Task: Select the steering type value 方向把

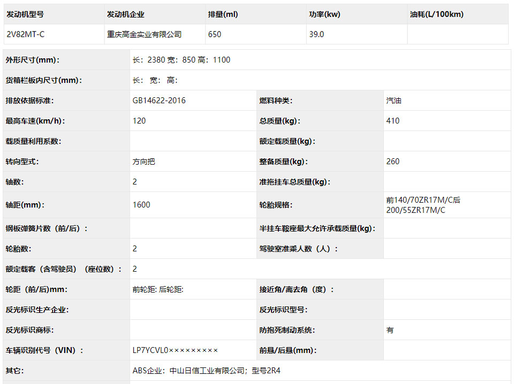Action: coord(144,162)
